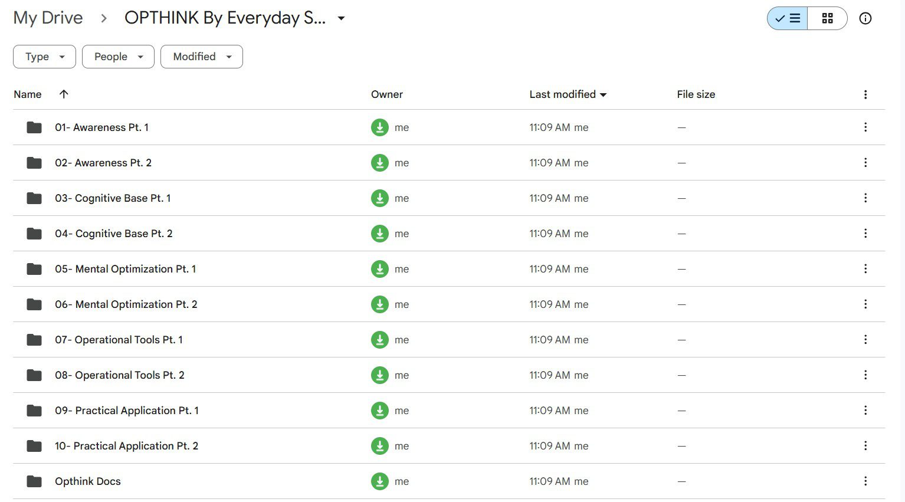Click the Owner column header

387,94
